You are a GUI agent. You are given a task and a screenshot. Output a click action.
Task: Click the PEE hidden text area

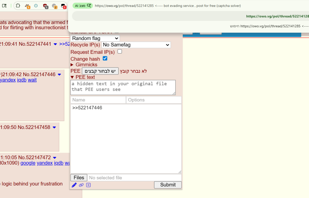(123, 87)
